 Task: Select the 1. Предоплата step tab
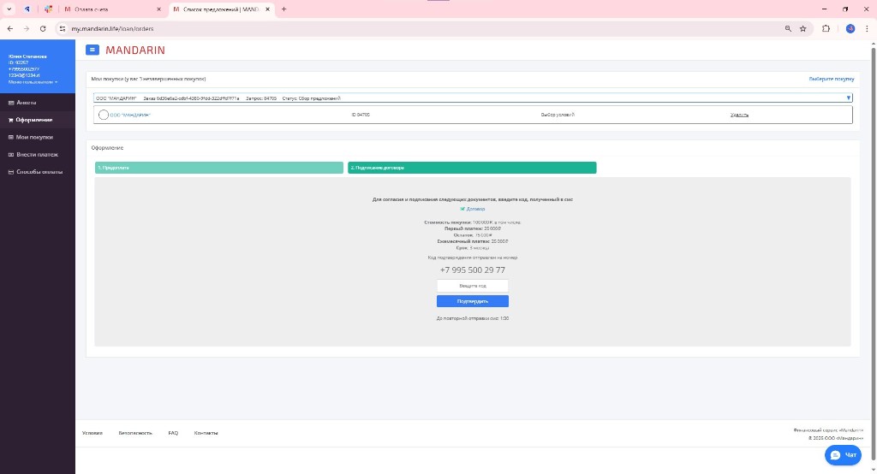[218, 168]
